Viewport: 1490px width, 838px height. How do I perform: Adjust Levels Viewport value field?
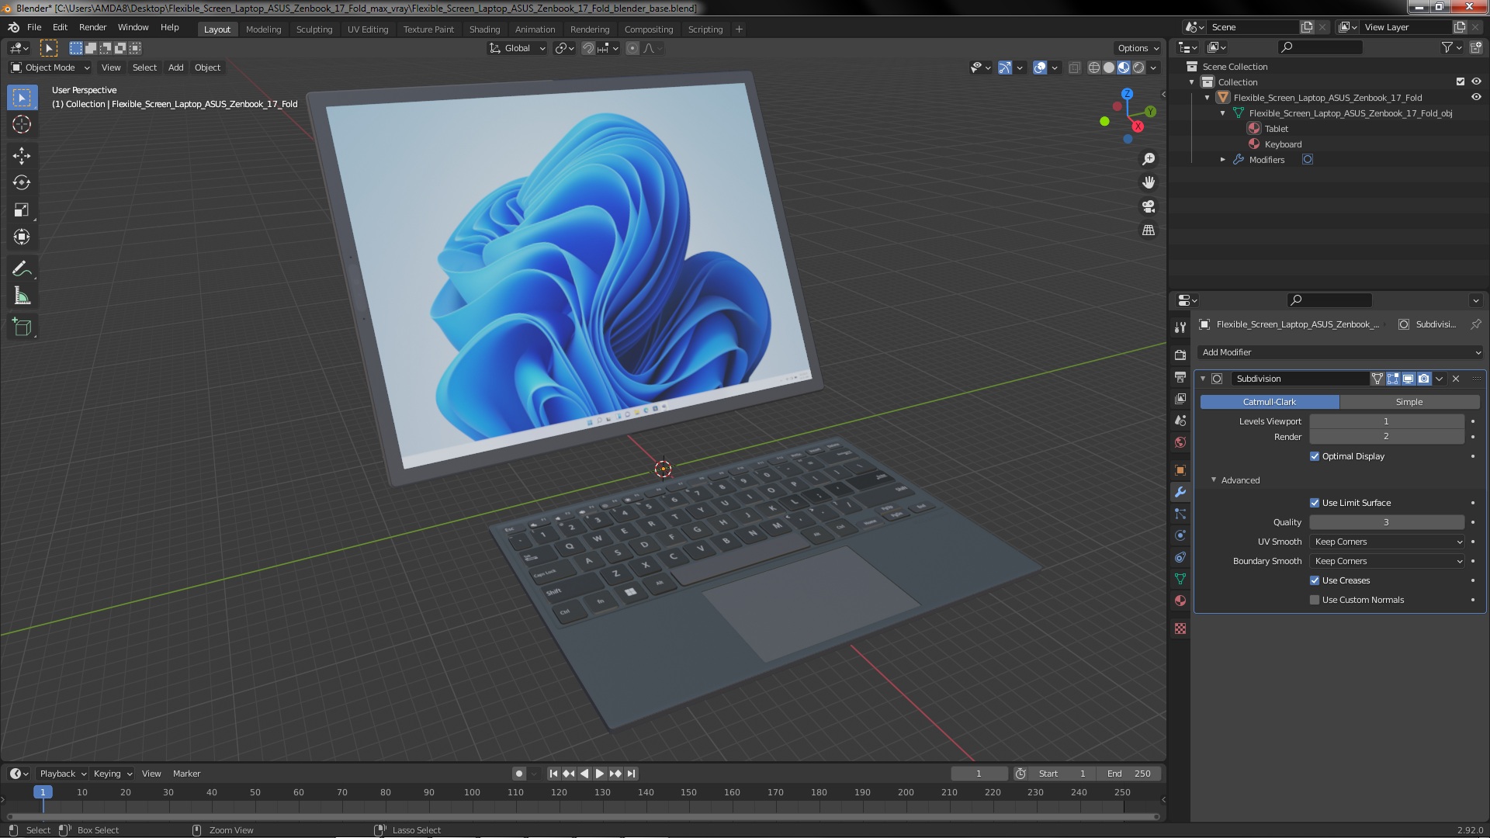(x=1387, y=421)
